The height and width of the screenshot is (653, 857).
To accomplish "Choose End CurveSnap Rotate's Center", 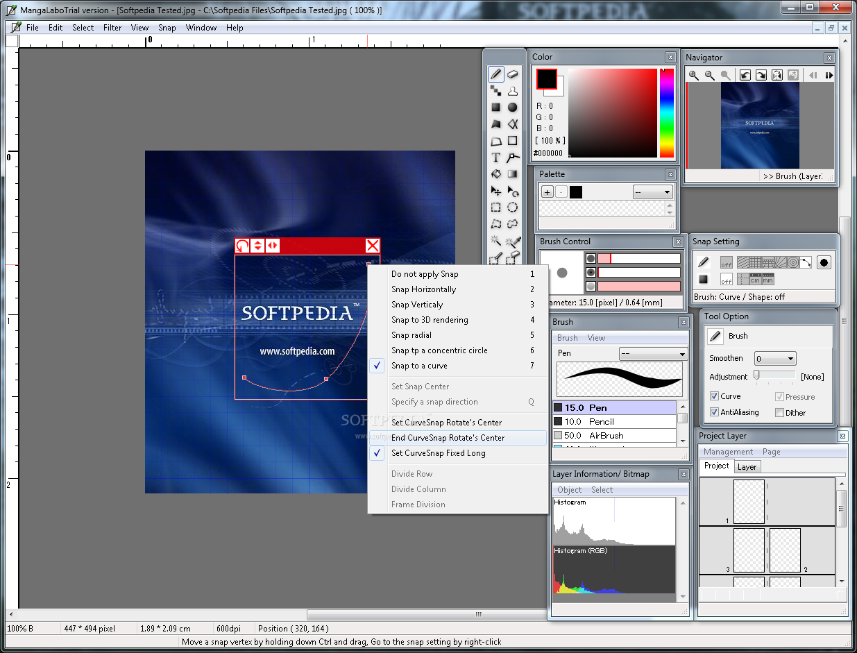I will pyautogui.click(x=458, y=438).
